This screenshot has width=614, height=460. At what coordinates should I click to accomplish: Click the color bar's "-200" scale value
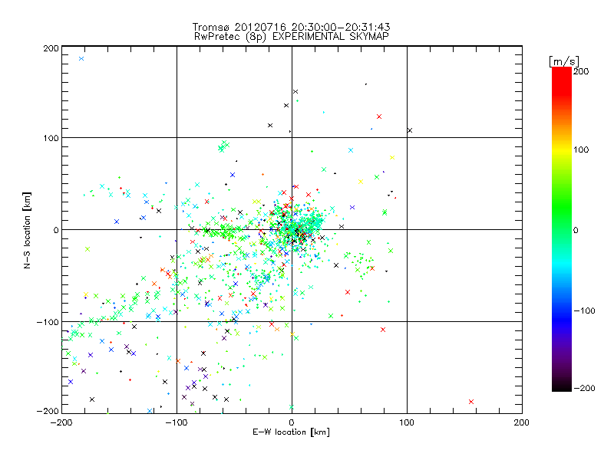pyautogui.click(x=584, y=389)
